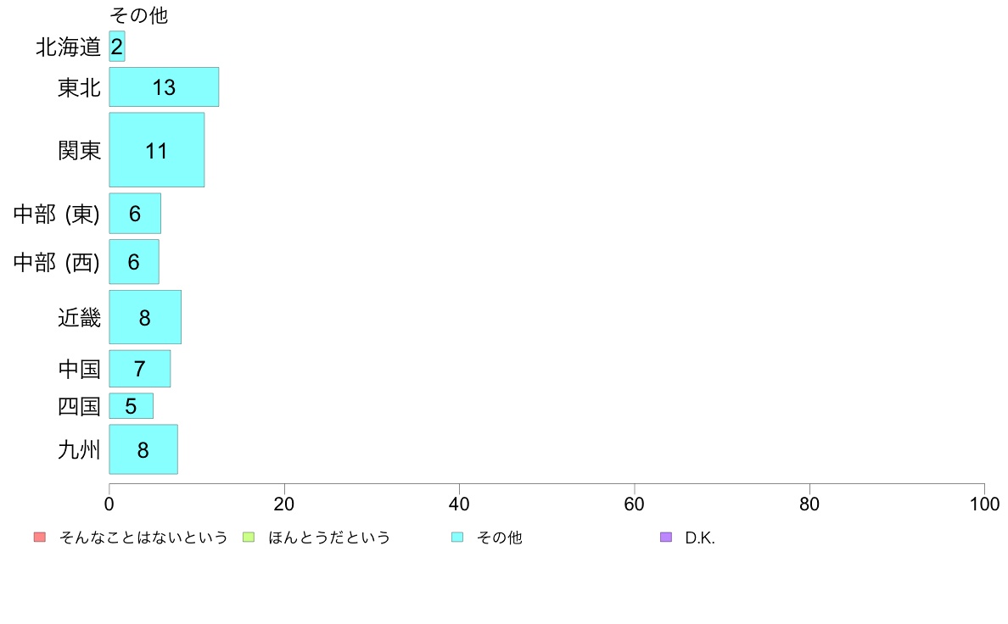
Task: Select the 中国 bar showing 7
Action: [139, 368]
